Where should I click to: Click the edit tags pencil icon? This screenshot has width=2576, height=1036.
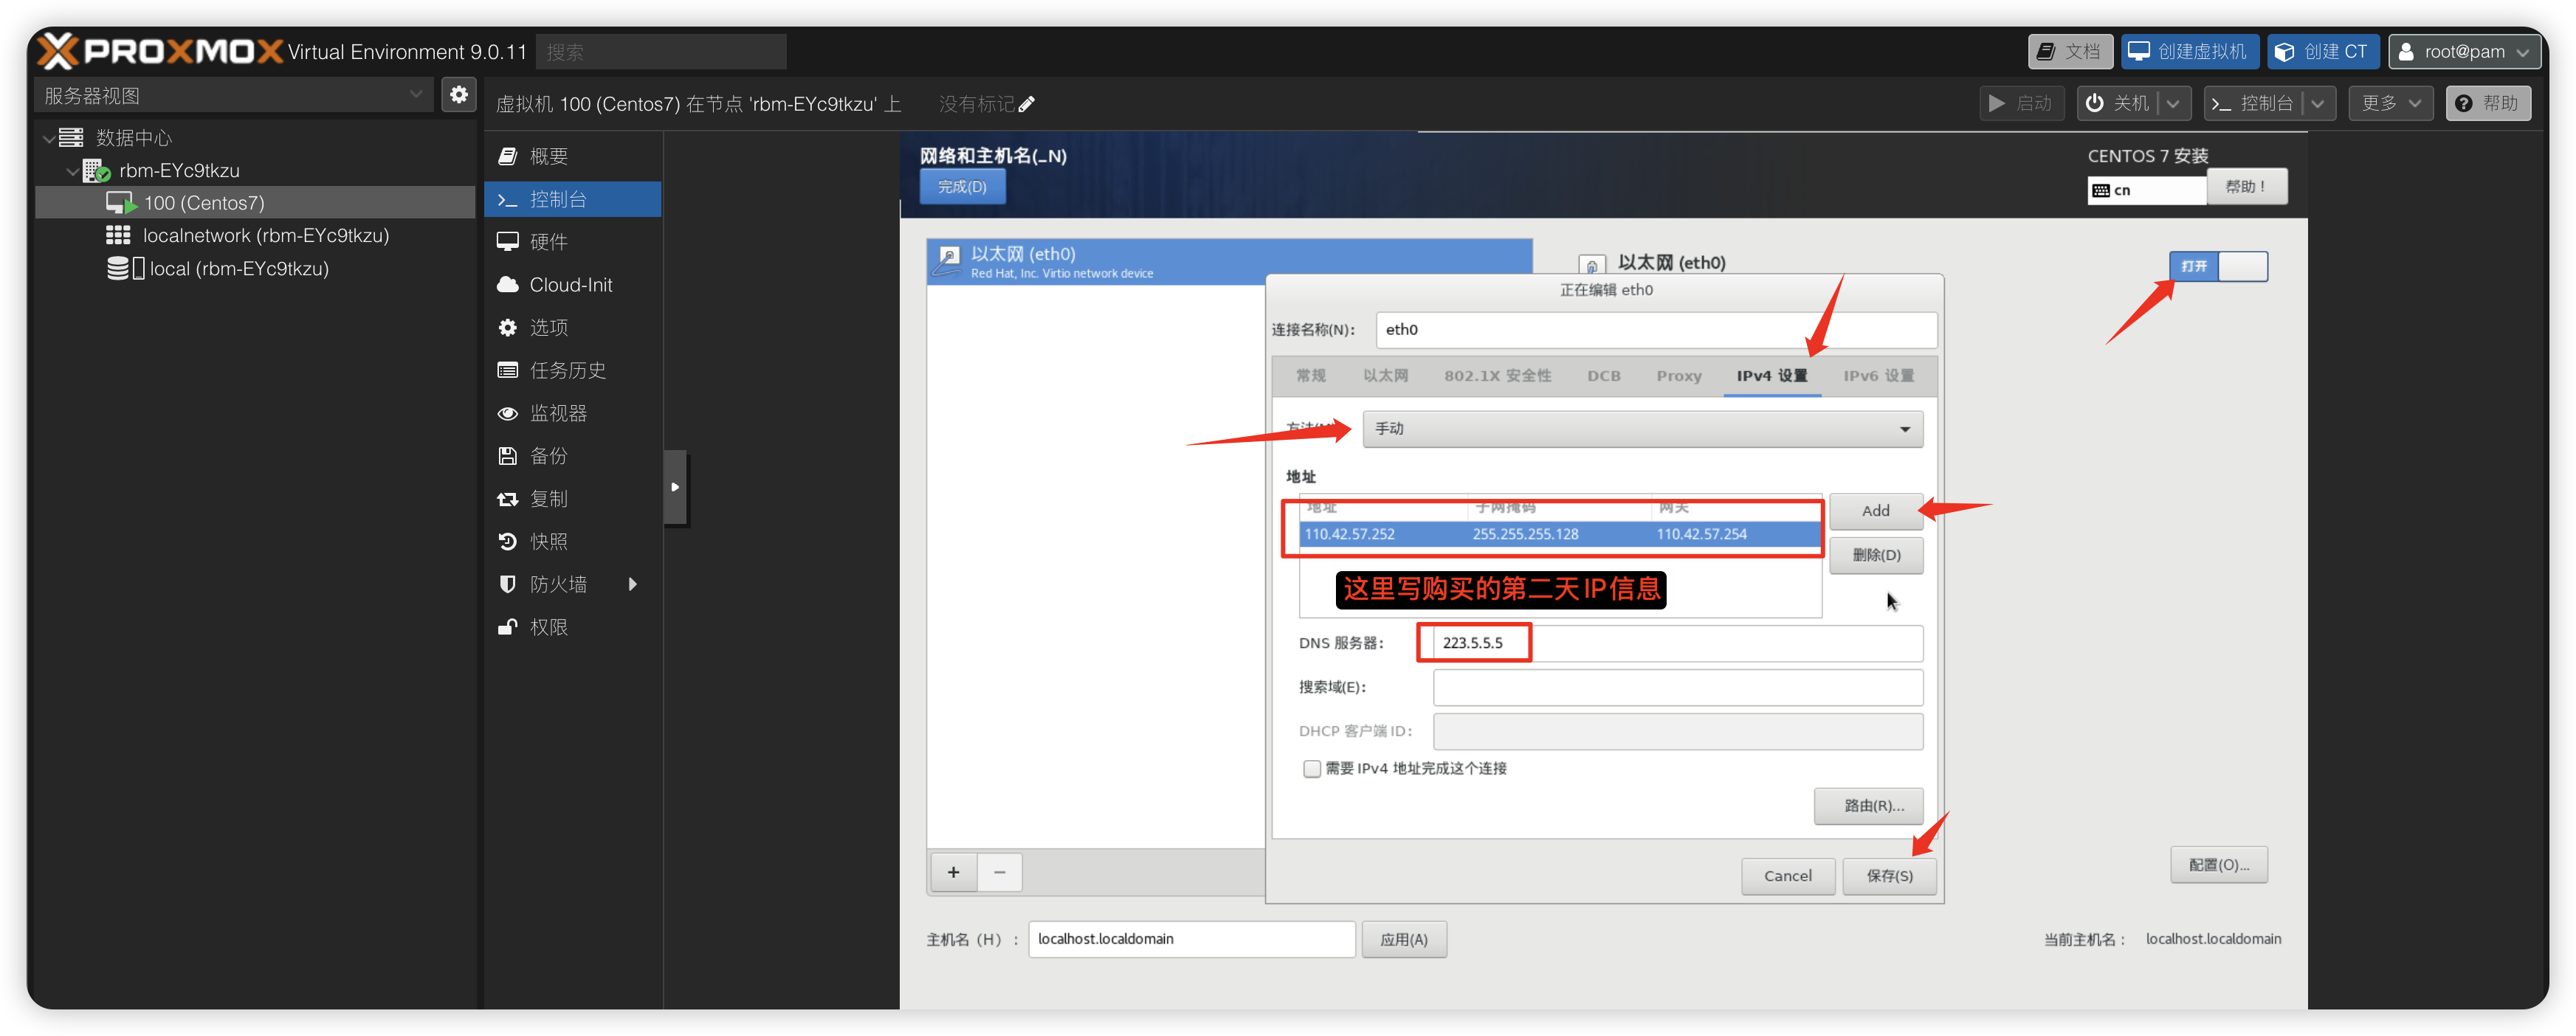[x=1027, y=104]
